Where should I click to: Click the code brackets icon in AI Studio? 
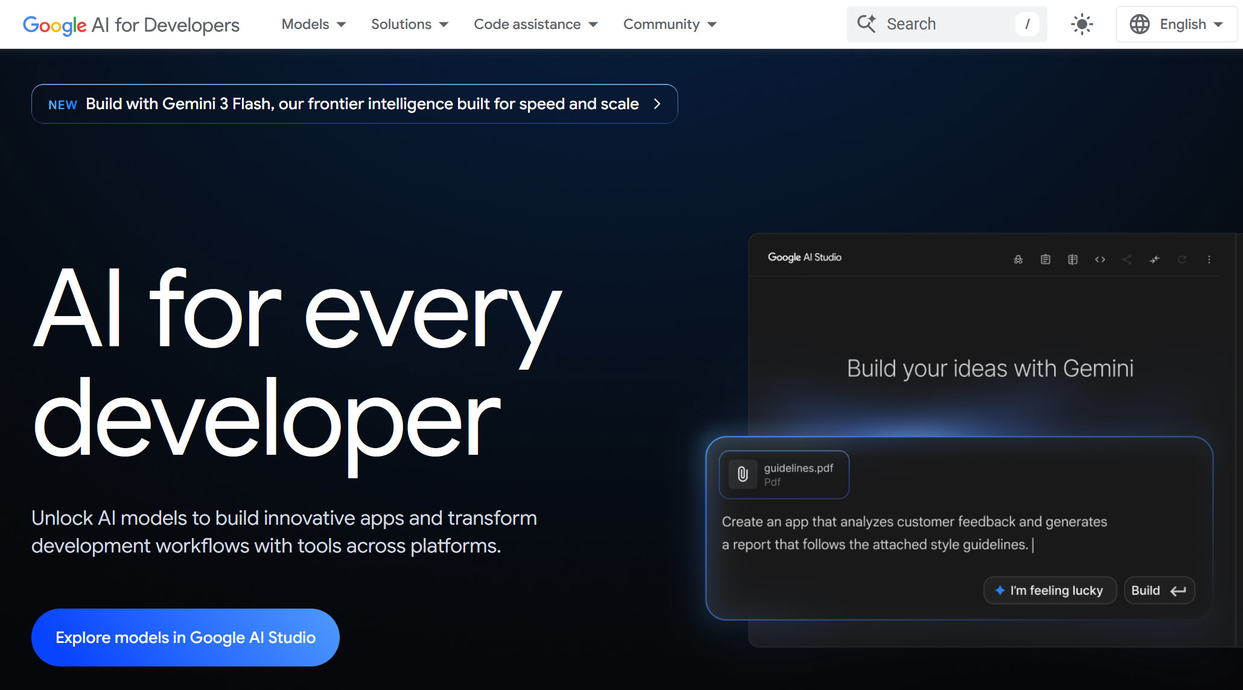click(x=1100, y=259)
